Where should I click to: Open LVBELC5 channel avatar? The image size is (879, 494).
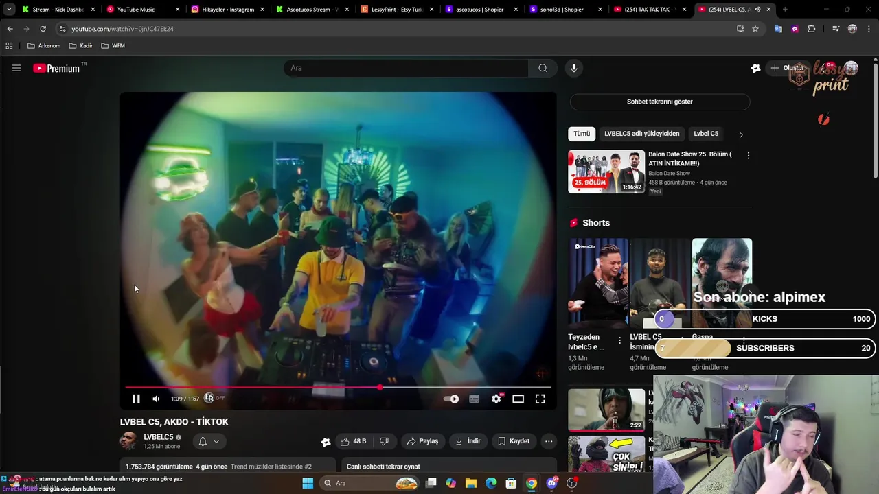[128, 441]
